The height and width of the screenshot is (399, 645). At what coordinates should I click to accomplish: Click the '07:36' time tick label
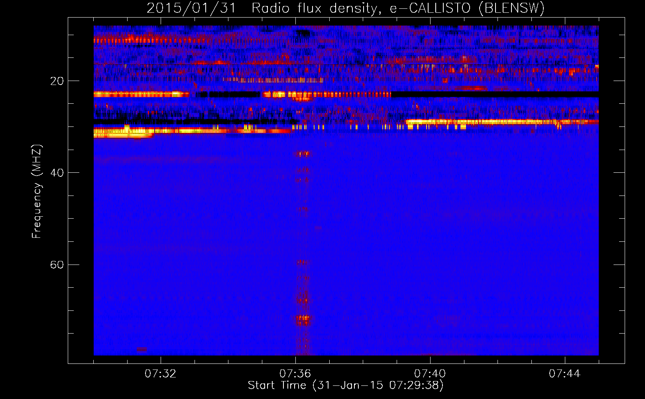(x=295, y=373)
